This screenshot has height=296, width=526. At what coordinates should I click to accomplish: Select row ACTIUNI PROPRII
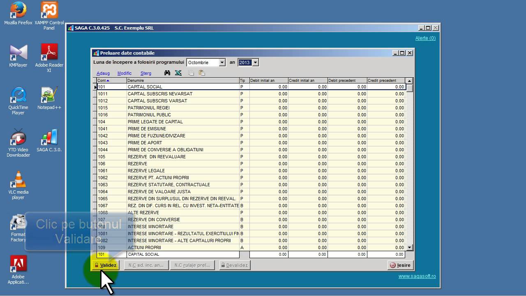pyautogui.click(x=249, y=247)
